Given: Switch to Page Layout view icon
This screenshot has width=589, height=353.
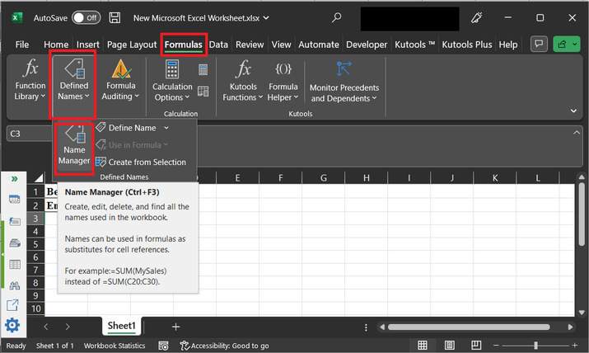Looking at the screenshot, I should 449,345.
